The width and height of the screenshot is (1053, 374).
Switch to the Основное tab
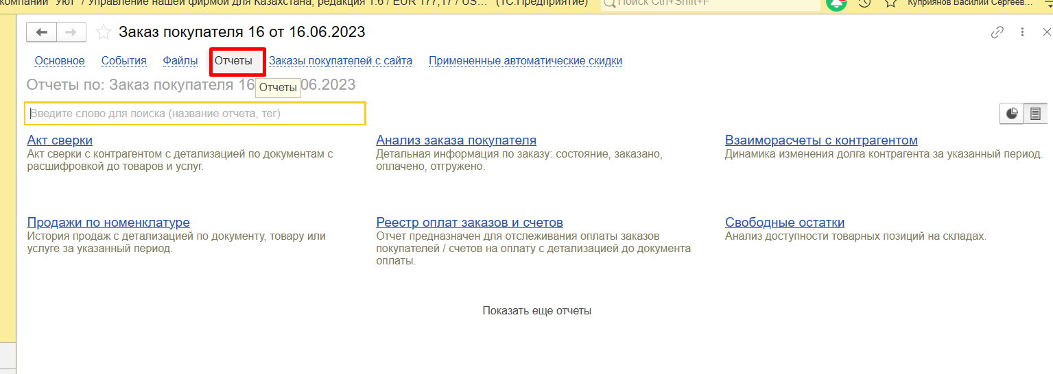tap(60, 60)
